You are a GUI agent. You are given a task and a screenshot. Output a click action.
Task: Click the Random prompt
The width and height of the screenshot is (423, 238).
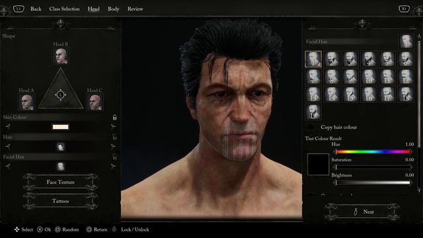click(x=67, y=229)
